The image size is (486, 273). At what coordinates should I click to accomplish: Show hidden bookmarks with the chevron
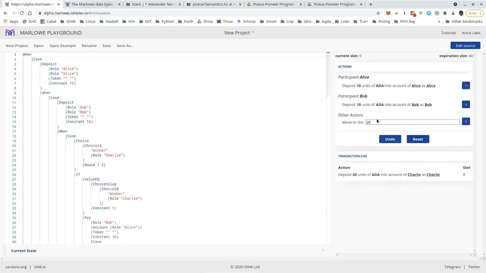click(x=439, y=22)
